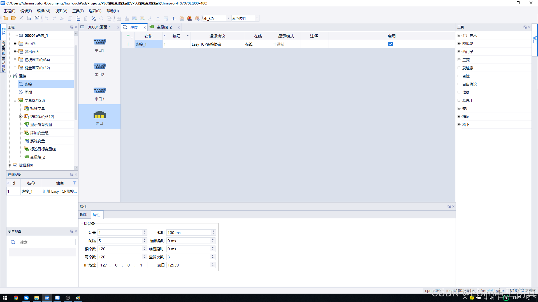Click the alignment tool icon in toolbar
Screen dimensions: 538x302
[x=174, y=18]
